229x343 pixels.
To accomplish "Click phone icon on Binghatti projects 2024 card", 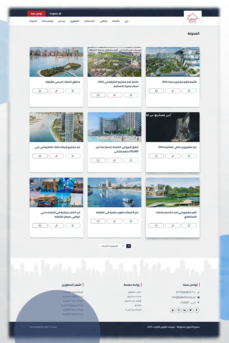I will 173,156.
